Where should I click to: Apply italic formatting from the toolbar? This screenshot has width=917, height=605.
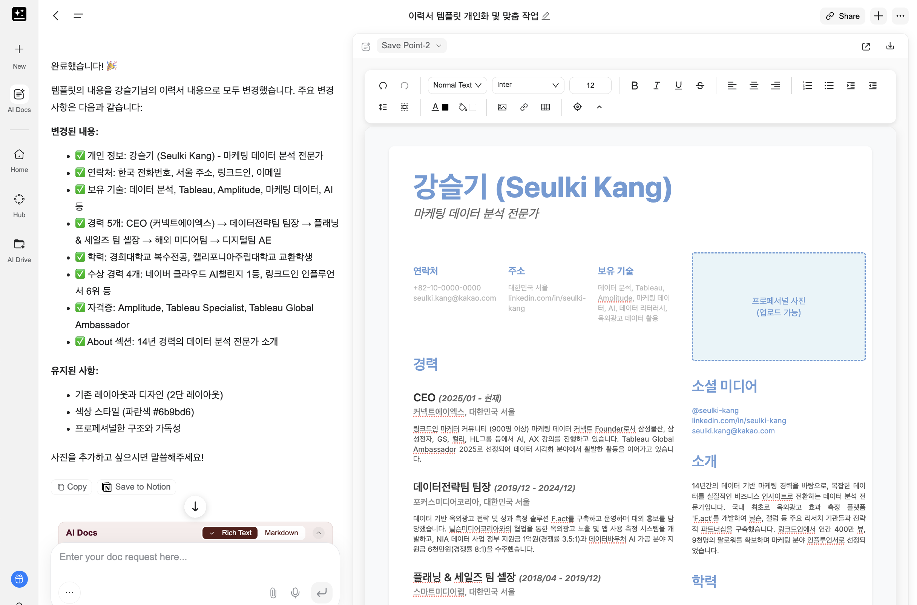tap(656, 85)
